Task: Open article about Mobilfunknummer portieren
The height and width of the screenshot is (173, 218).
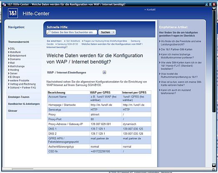Action: 177,56
